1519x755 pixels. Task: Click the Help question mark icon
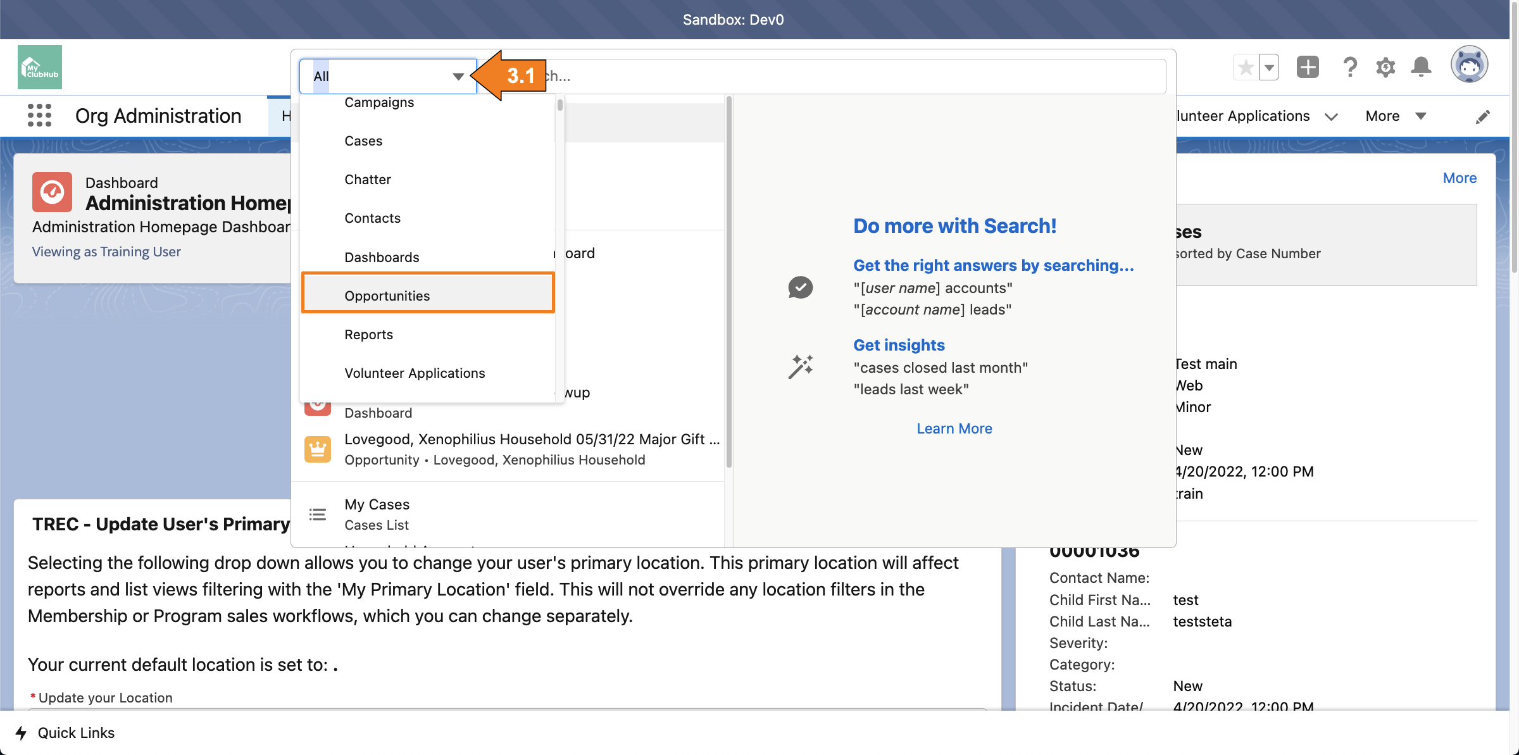pyautogui.click(x=1350, y=67)
